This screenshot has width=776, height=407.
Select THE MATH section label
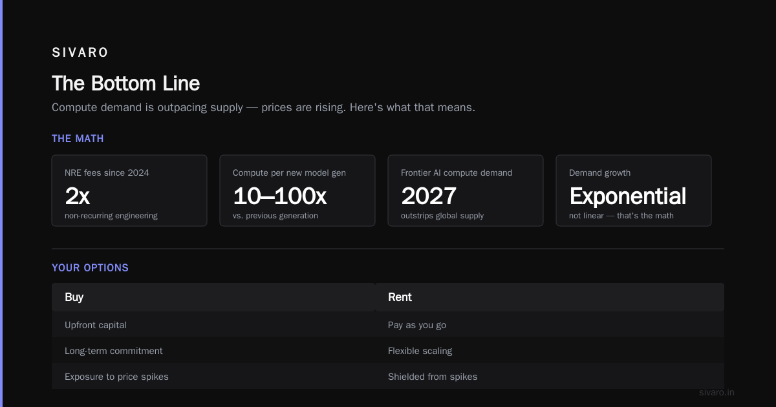point(78,139)
